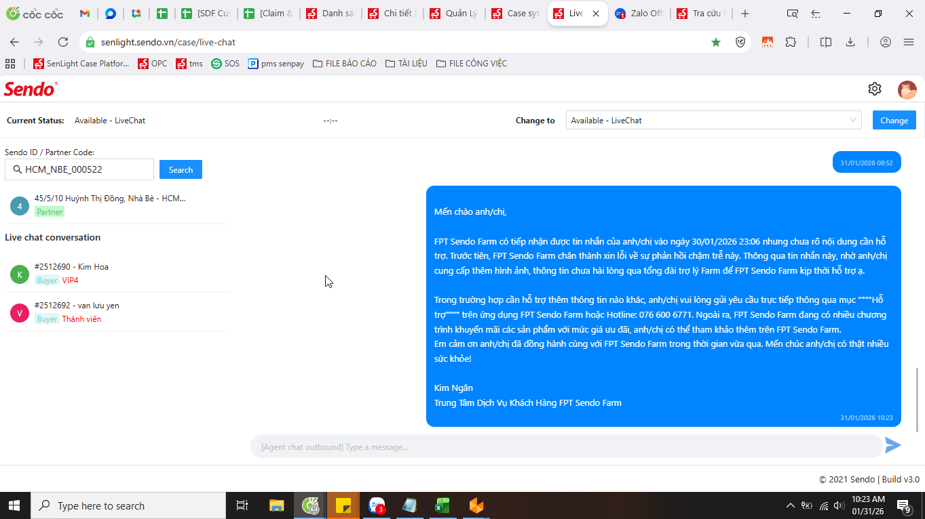This screenshot has width=925, height=519.
Task: Click the Sendo logo
Action: click(31, 89)
